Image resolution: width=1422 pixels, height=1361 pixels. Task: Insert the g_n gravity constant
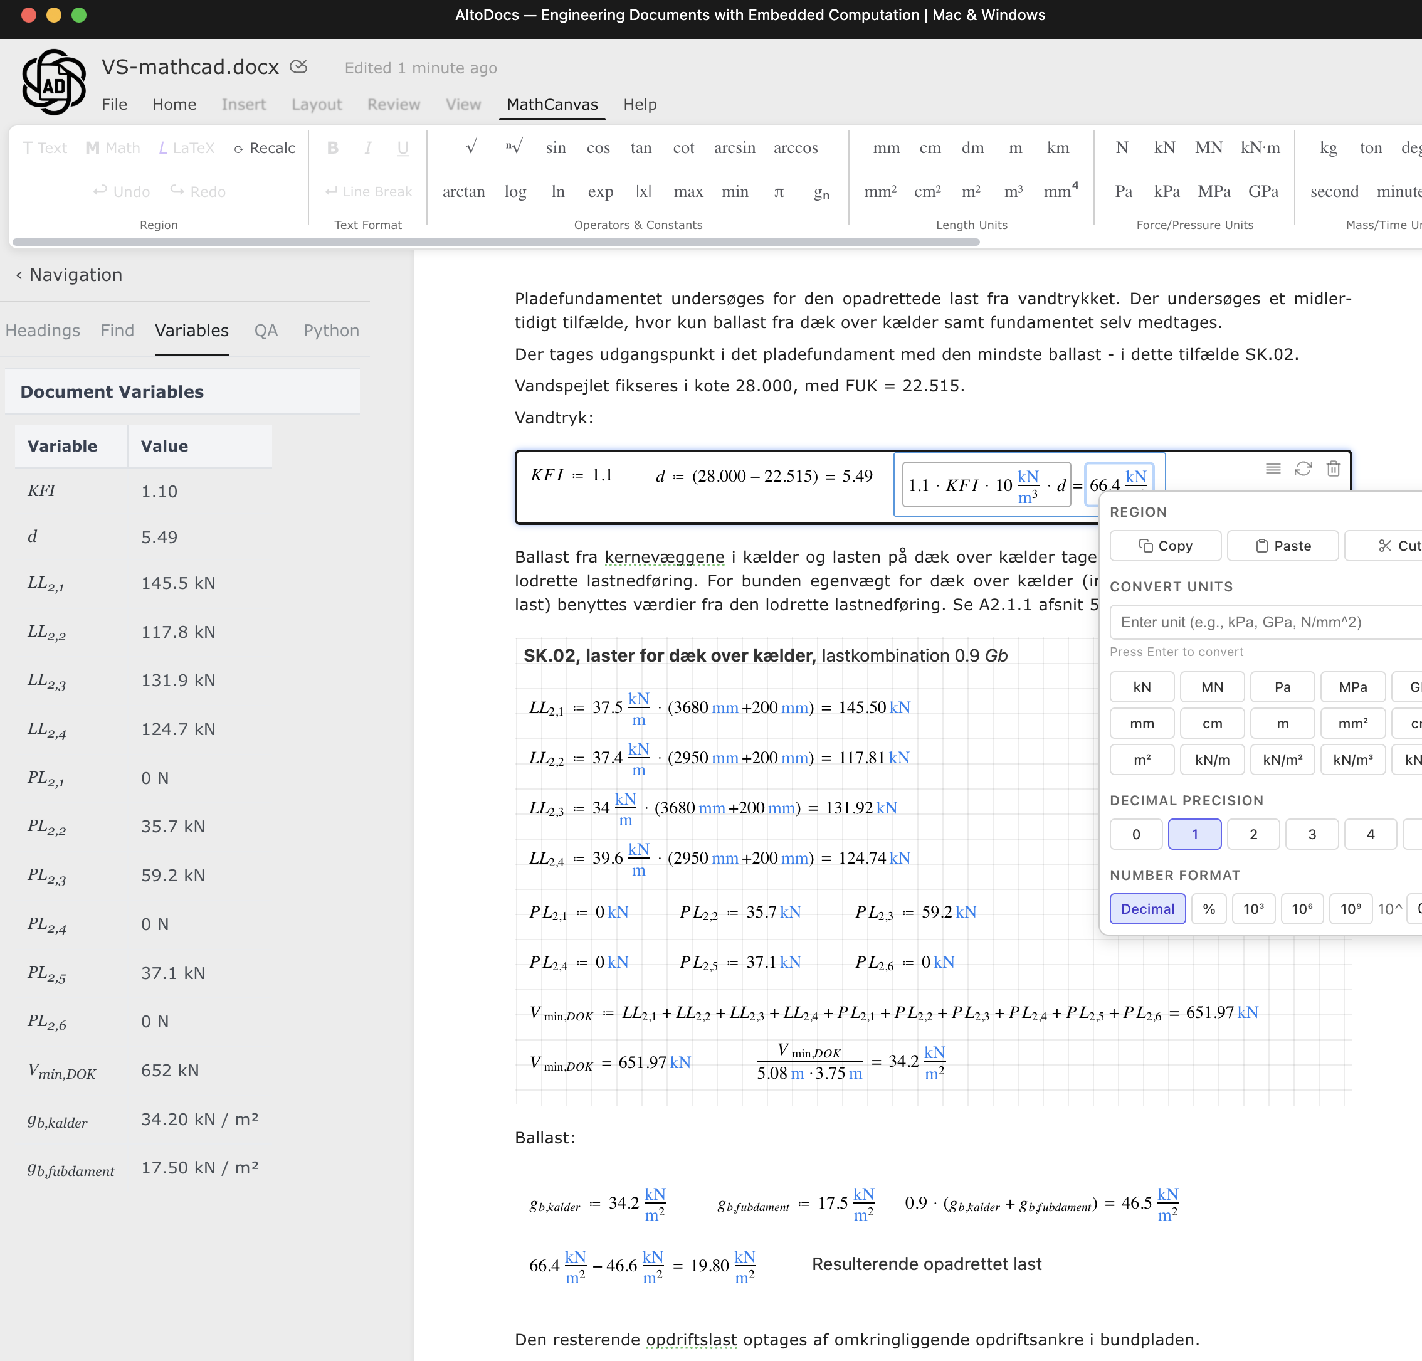[x=820, y=193]
